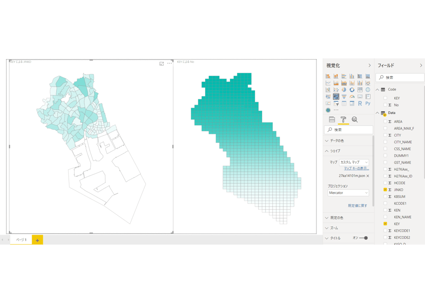Choose the funnel chart visualization icon
This screenshot has width=425, height=303.
tap(344, 96)
